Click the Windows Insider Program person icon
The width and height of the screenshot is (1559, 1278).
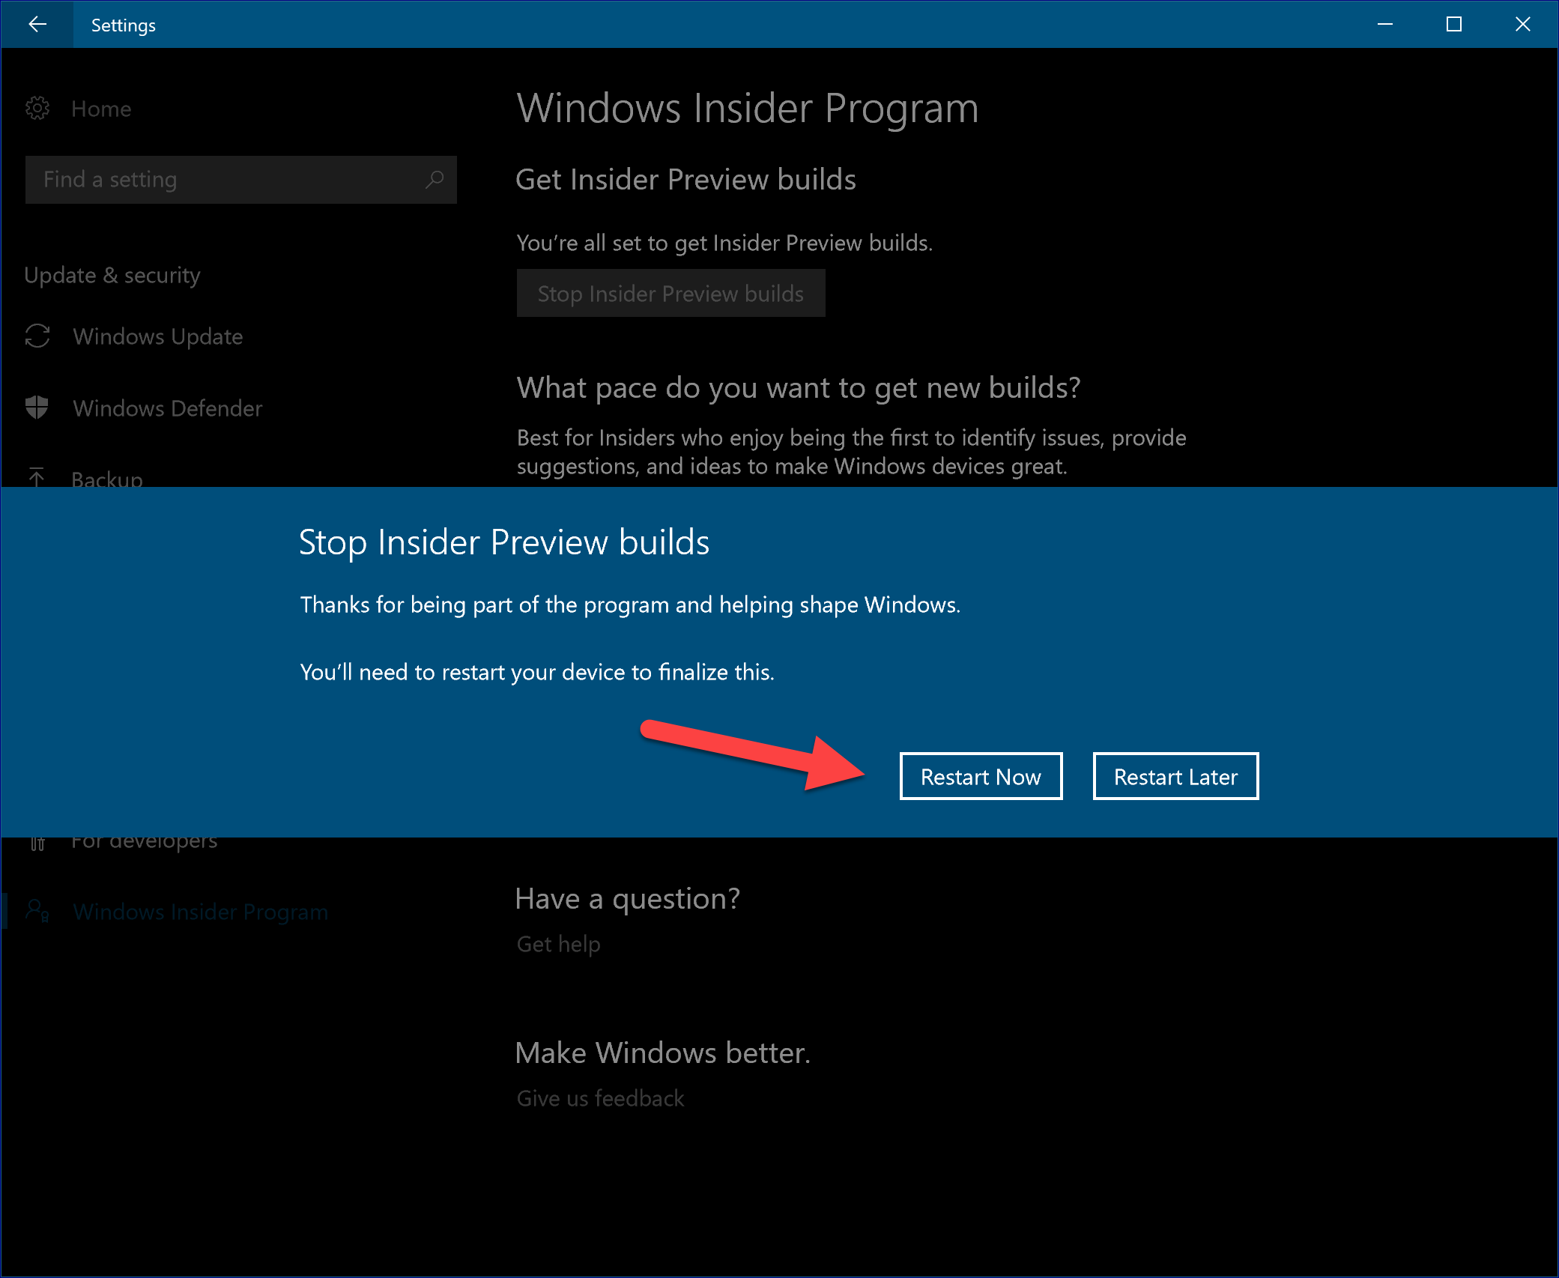tap(37, 911)
